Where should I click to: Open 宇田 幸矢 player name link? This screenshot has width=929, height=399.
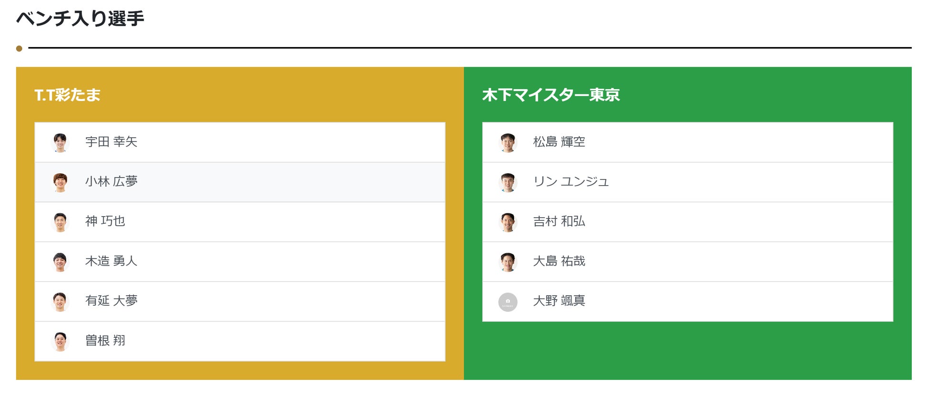click(x=111, y=142)
